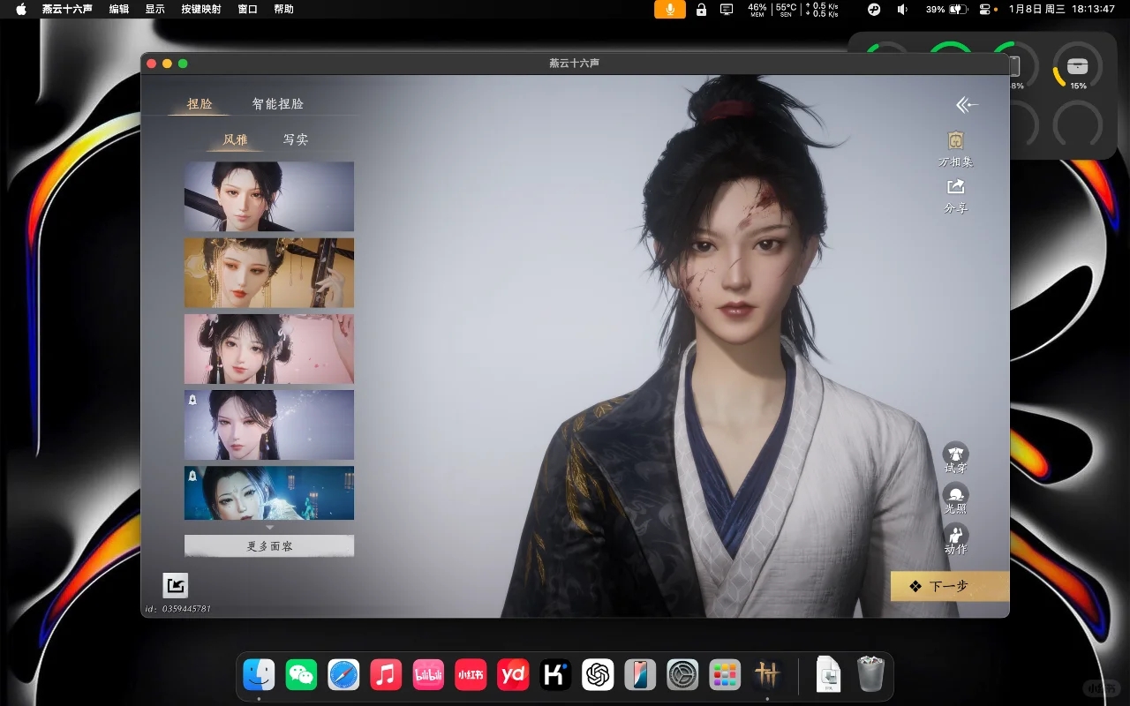1130x706 pixels.
Task: Click the window title 燕云十六声
Action: pos(575,64)
